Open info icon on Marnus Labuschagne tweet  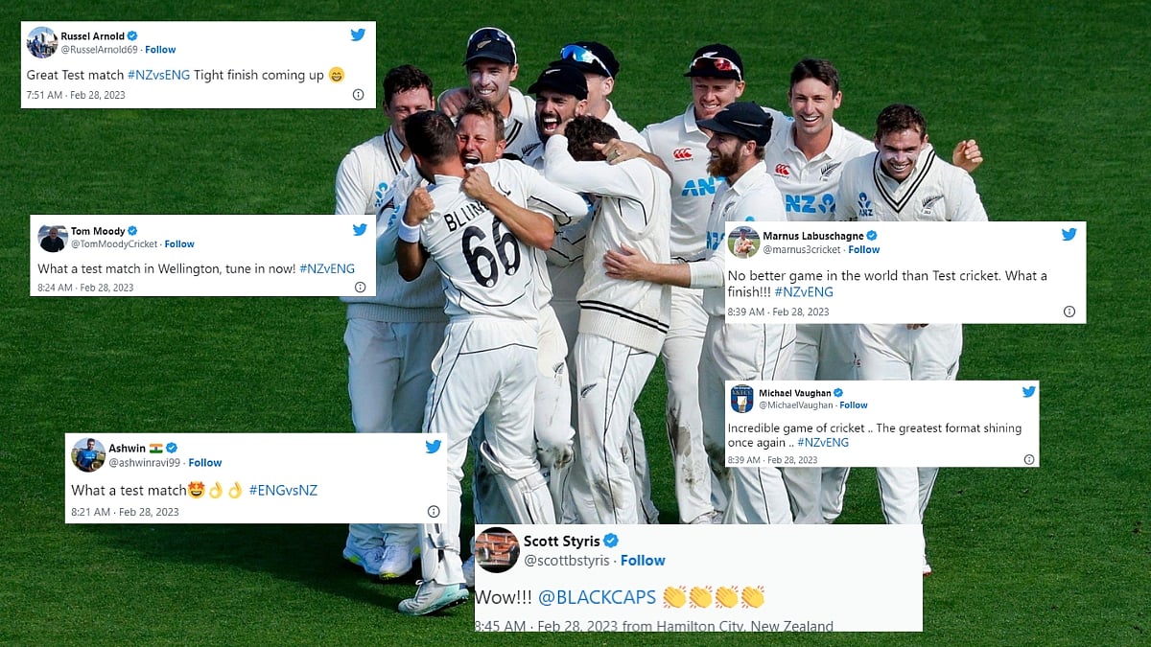pos(1069,312)
